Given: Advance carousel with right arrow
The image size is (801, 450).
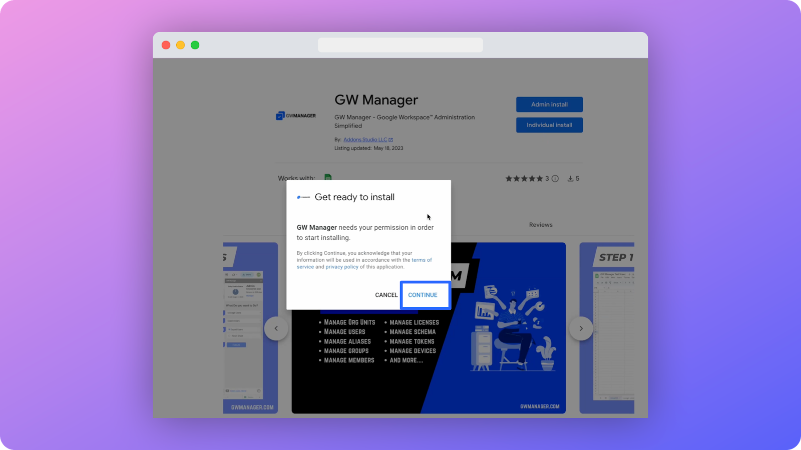Looking at the screenshot, I should click(x=581, y=328).
